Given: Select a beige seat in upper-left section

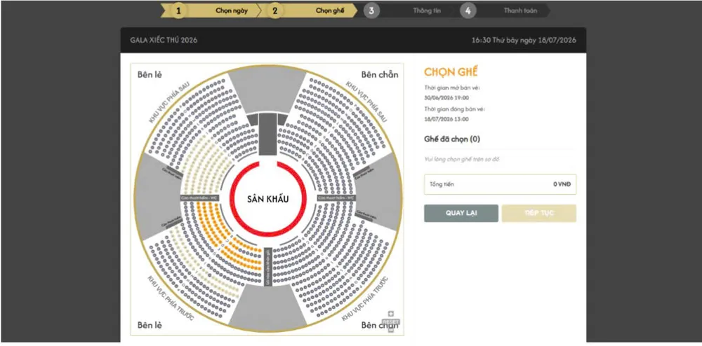Looking at the screenshot, I should 202,163.
